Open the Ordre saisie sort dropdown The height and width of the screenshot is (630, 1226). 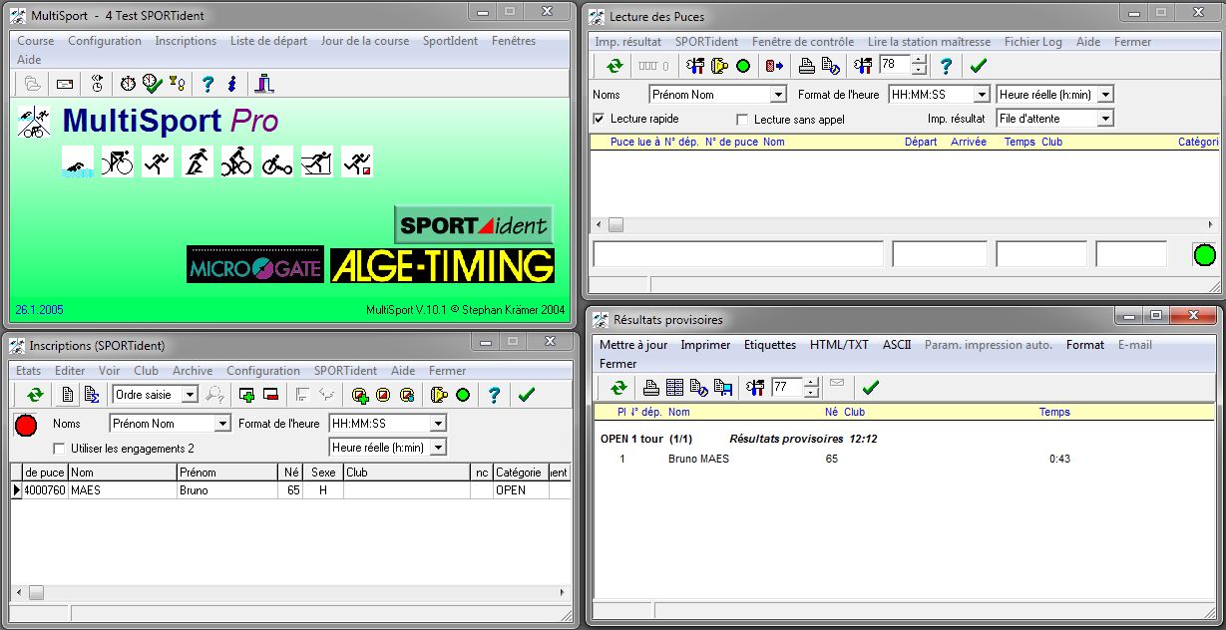click(190, 396)
